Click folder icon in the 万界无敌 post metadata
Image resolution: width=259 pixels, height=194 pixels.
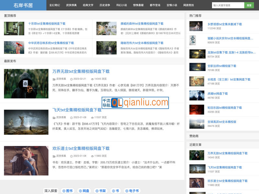[x=54, y=79]
